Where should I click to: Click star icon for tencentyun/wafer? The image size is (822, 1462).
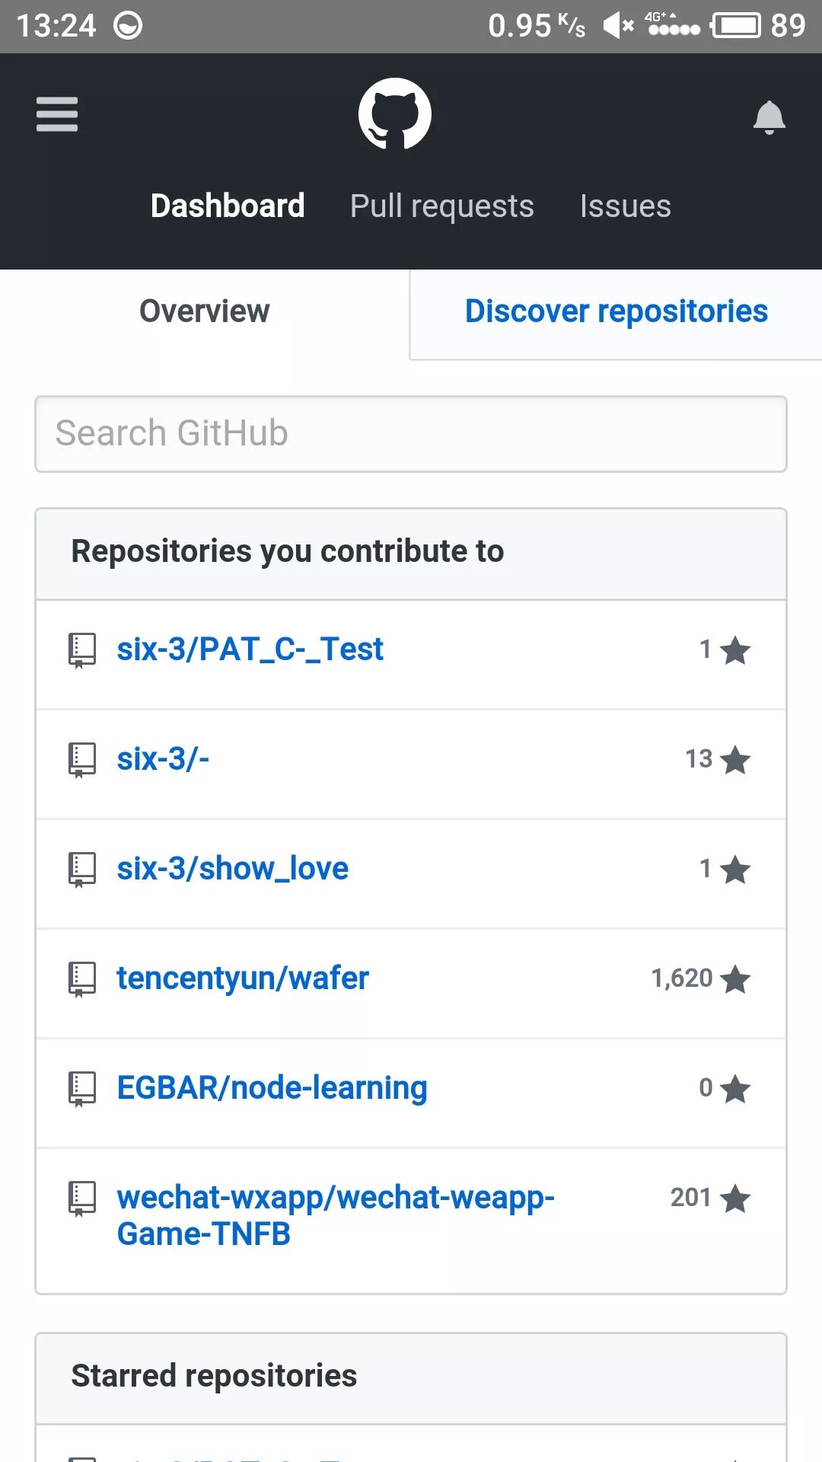735,979
